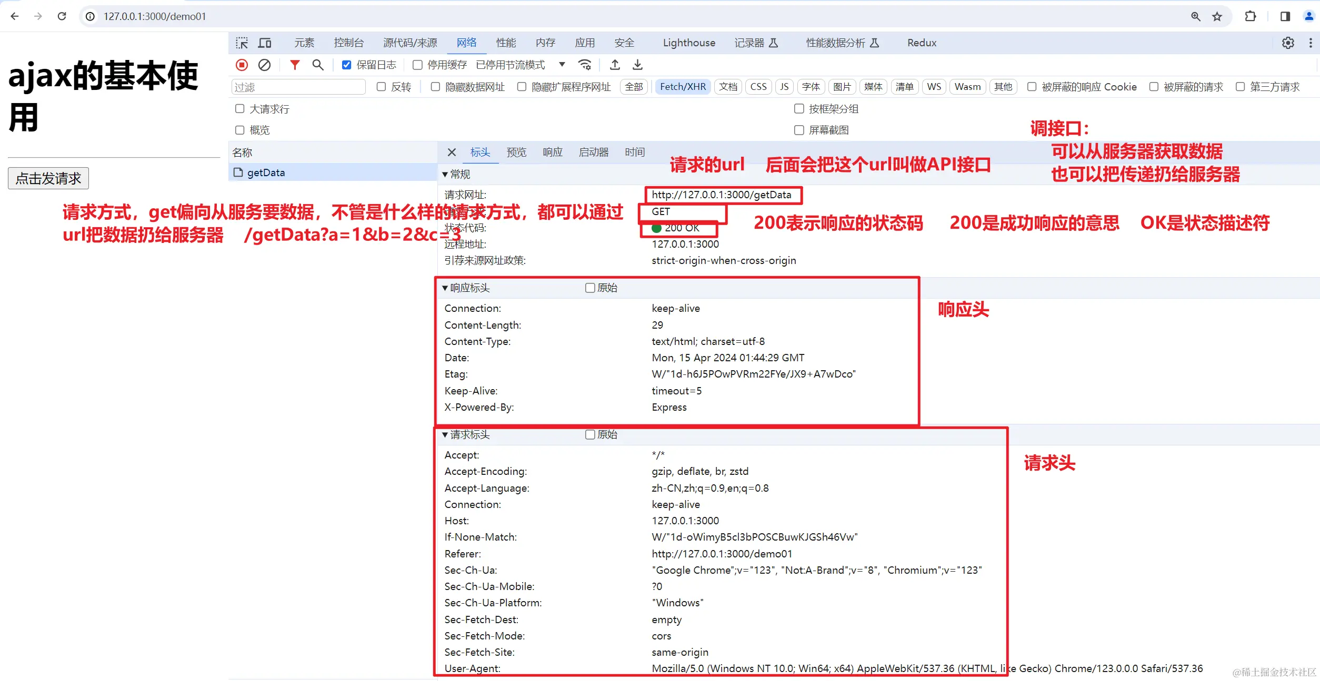This screenshot has width=1320, height=681.
Task: Check the 反转 filter checkbox
Action: pos(382,87)
